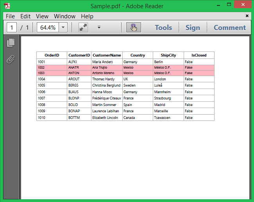254x202 pixels.
Task: Click the Laurence Lebihan cell
Action: click(107, 111)
